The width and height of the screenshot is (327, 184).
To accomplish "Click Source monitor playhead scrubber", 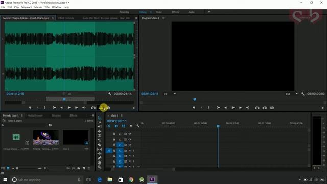I will (x=64, y=99).
